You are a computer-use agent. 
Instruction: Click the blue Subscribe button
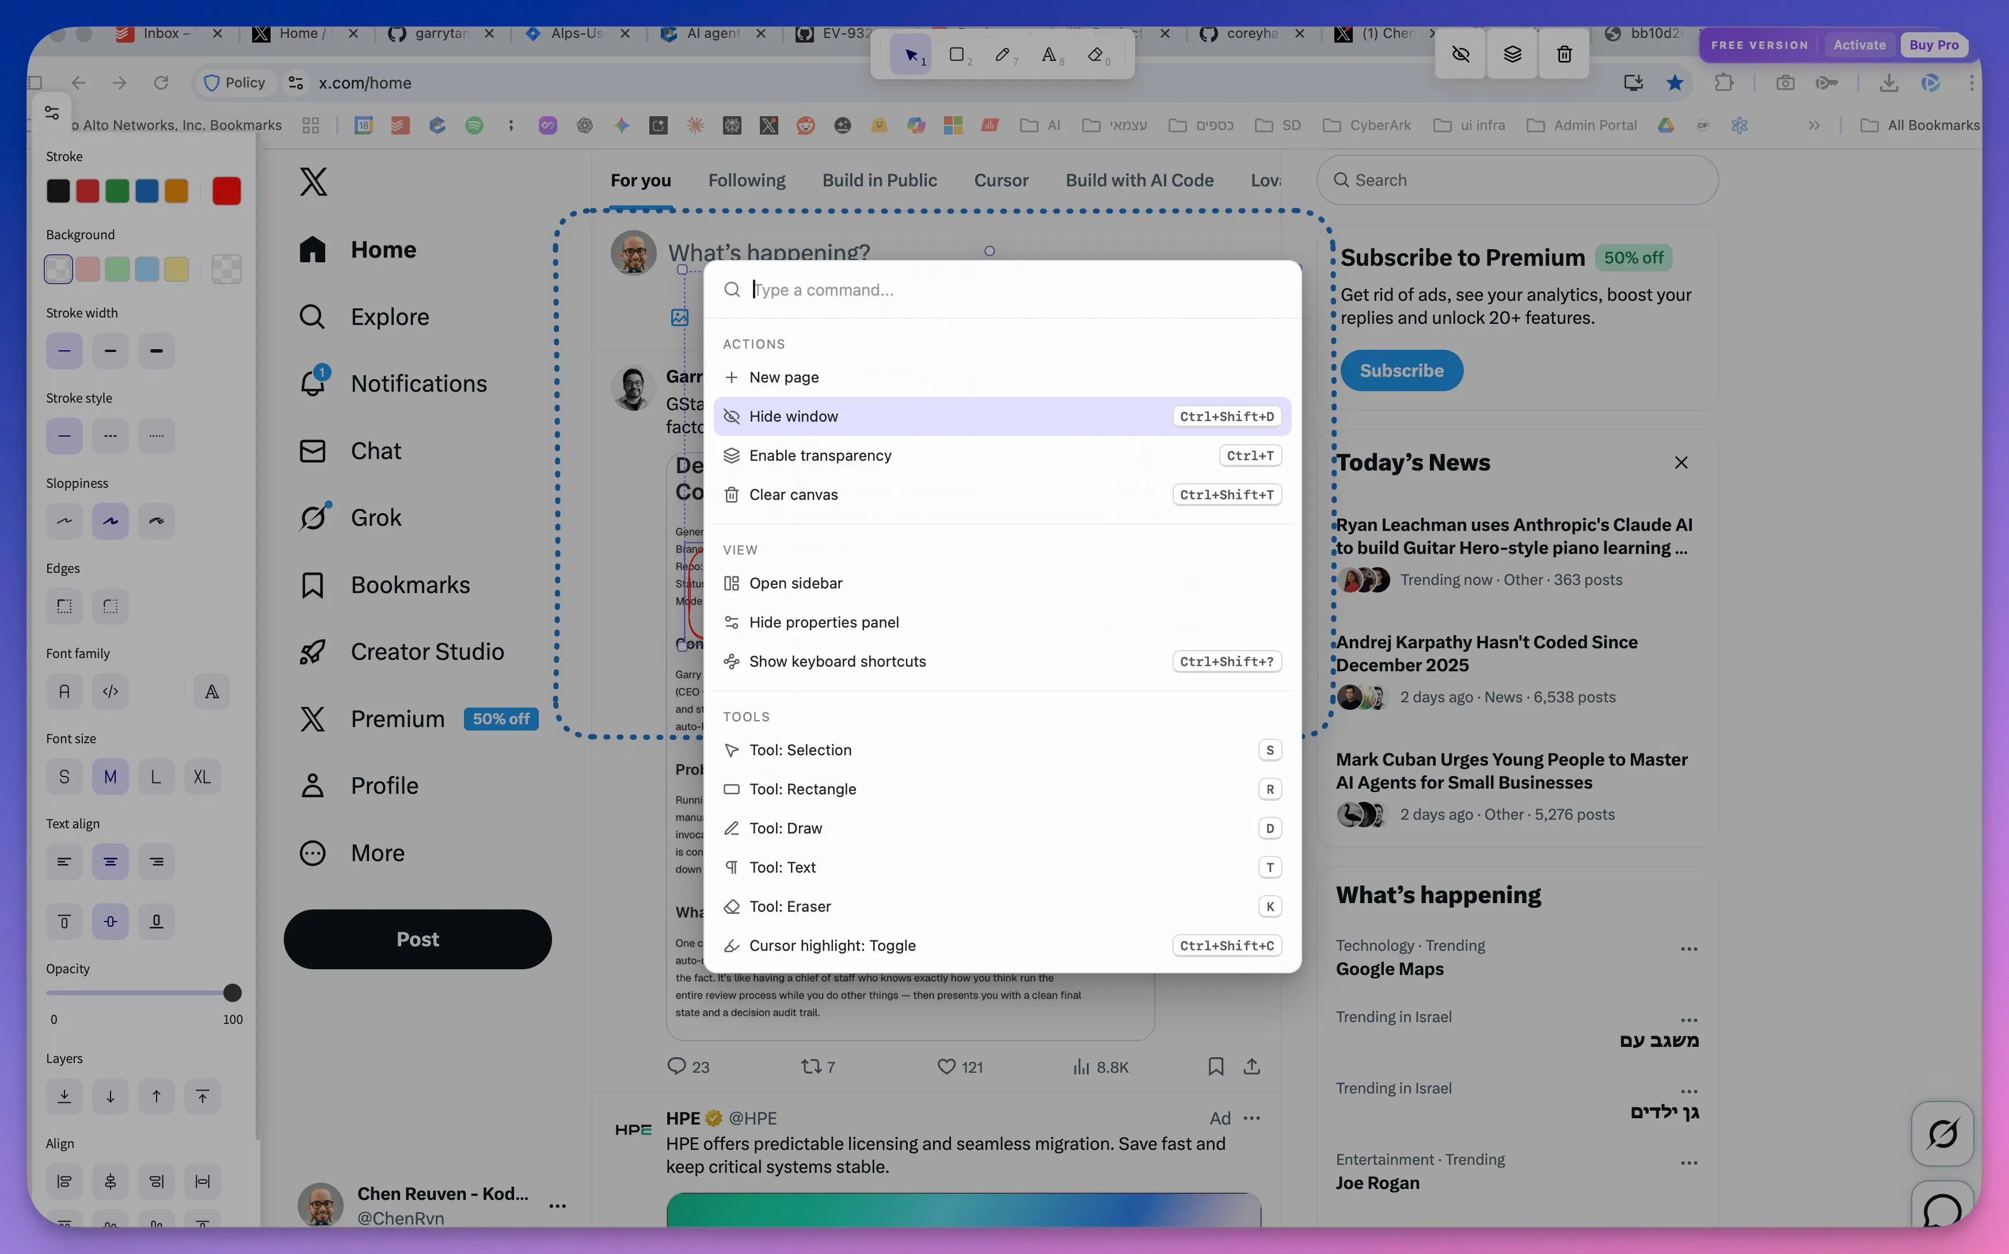(1402, 370)
